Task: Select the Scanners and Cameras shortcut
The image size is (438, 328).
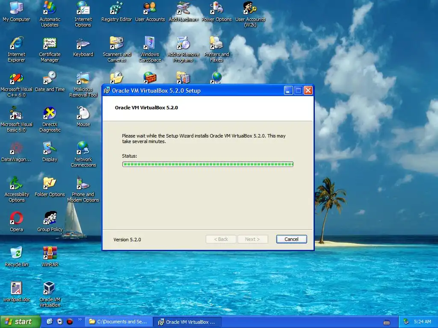Action: 116,49
